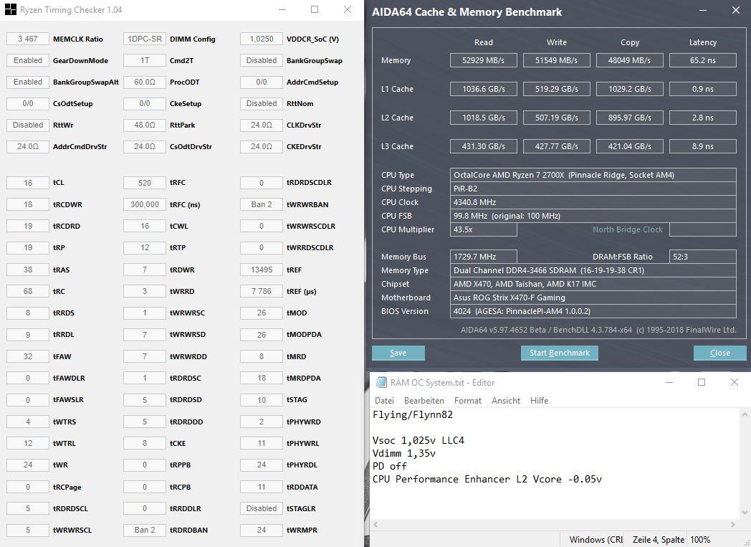Image resolution: width=751 pixels, height=547 pixels.
Task: Click the line 'PD off' in Editor
Action: click(390, 466)
